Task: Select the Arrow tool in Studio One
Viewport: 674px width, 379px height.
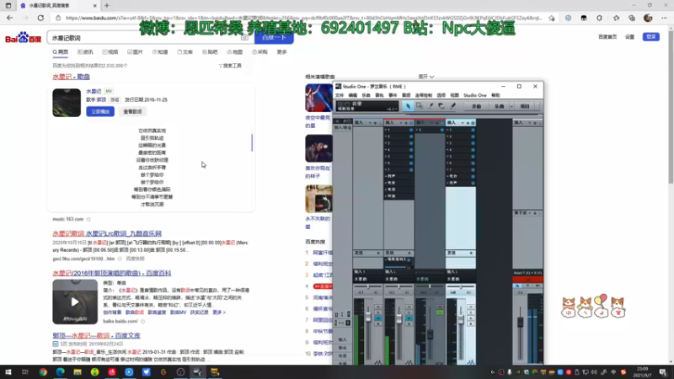Action: (408, 106)
